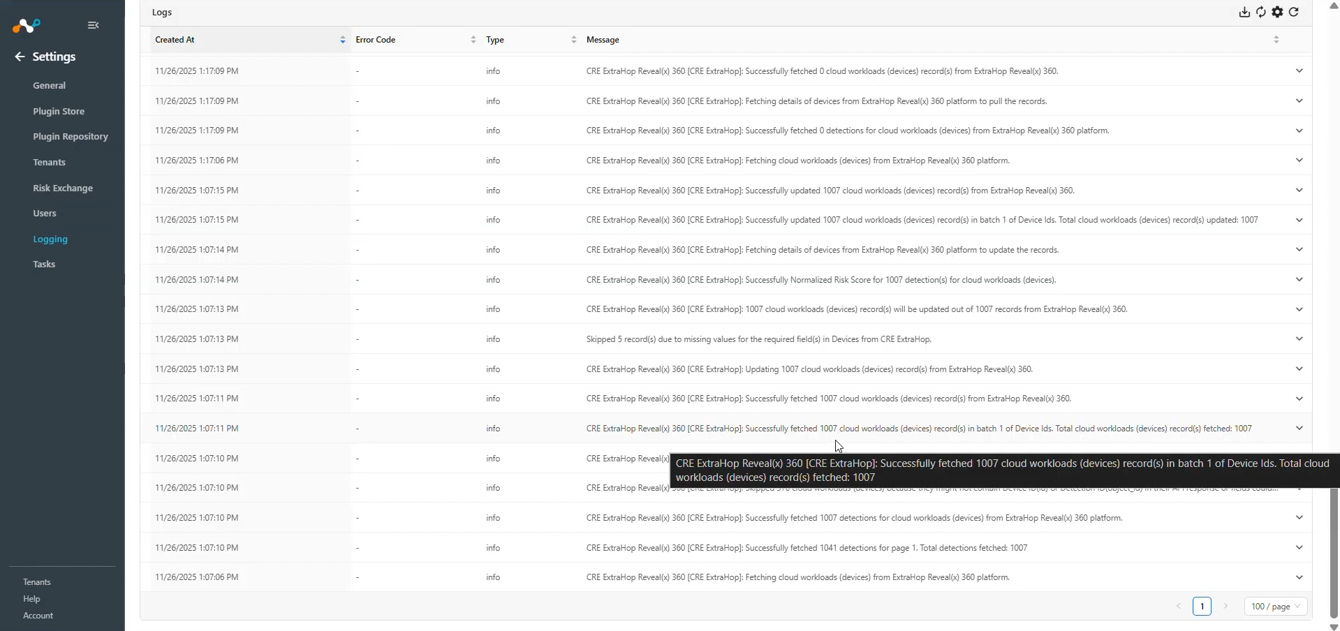
Task: Open Tenants under Settings
Action: tap(49, 162)
